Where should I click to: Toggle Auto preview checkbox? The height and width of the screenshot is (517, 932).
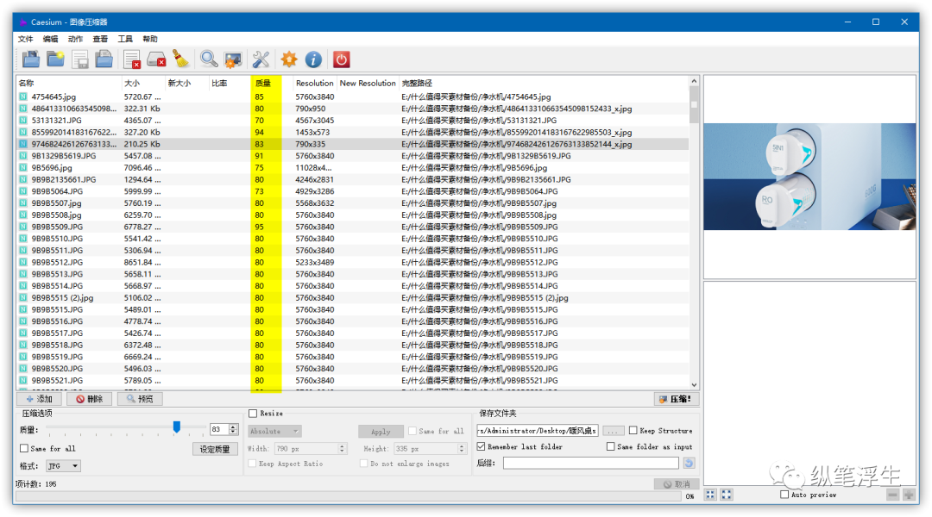(x=784, y=495)
